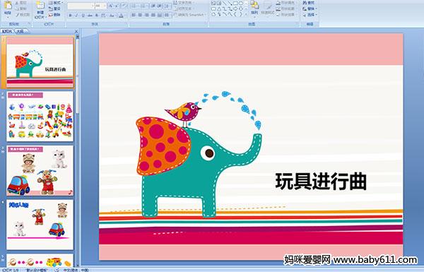The width and height of the screenshot is (424, 272).
Task: Switch to the Slides tab in the left pane
Action: tap(7, 31)
